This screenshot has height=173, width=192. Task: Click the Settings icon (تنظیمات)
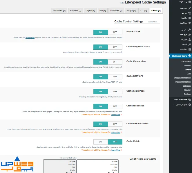pyautogui.click(x=190, y=49)
